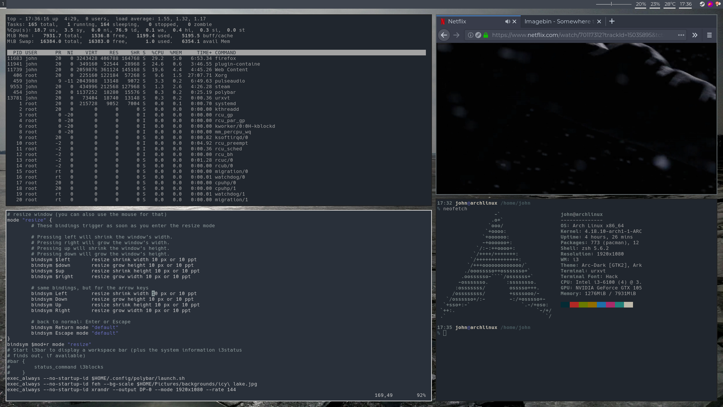Click the 'bindsym $left' line in vim
Viewport: 723px width, 407px height.
click(x=114, y=260)
